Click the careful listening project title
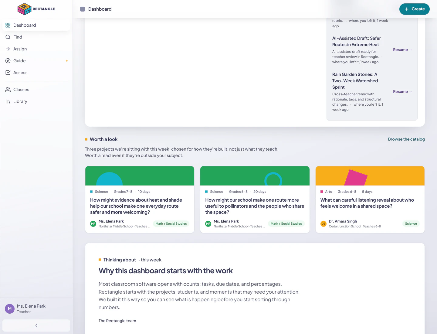 point(367,203)
